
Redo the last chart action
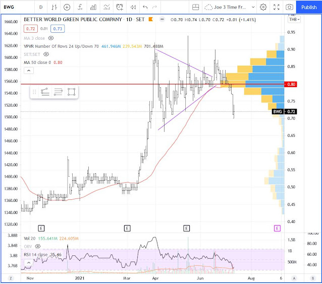point(154,8)
